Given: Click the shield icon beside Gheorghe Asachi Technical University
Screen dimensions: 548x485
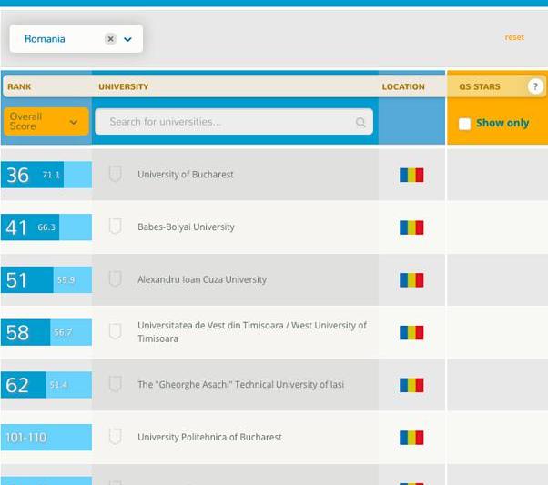Looking at the screenshot, I should tap(115, 384).
